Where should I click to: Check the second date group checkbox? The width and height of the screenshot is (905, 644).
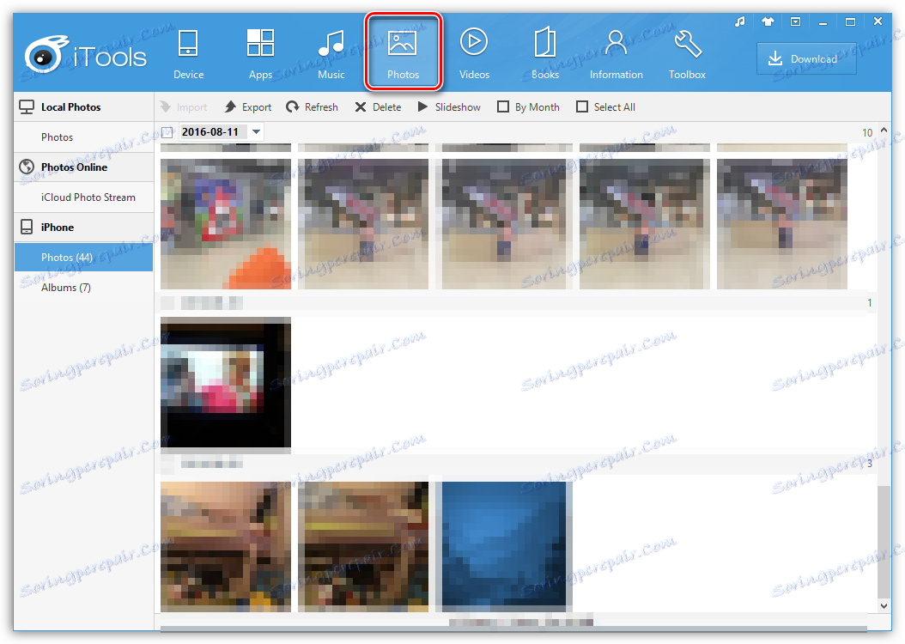pyautogui.click(x=167, y=303)
